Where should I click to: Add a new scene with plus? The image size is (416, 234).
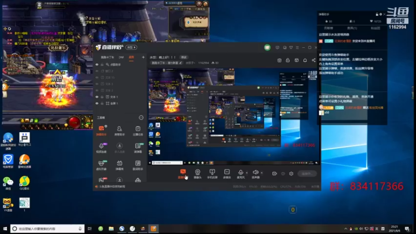coord(144,57)
